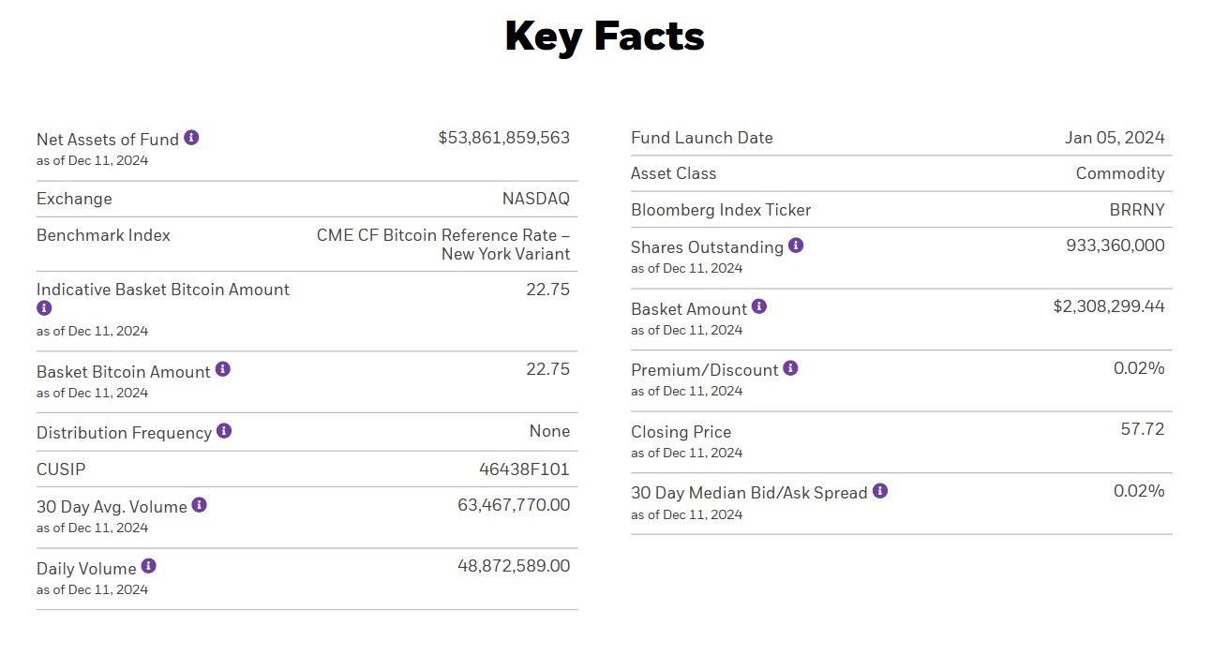The height and width of the screenshot is (655, 1228).
Task: Click the Fund Launch Date label
Action: [x=702, y=138]
